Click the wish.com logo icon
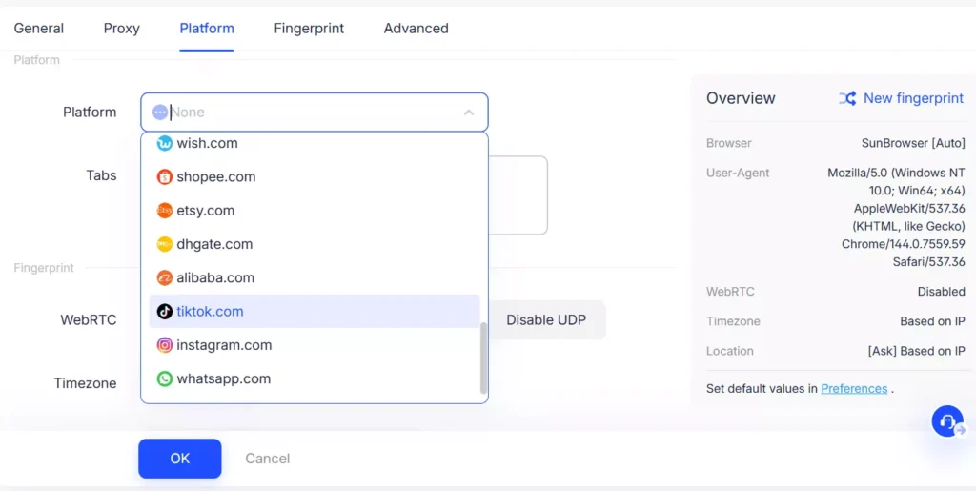 [165, 143]
